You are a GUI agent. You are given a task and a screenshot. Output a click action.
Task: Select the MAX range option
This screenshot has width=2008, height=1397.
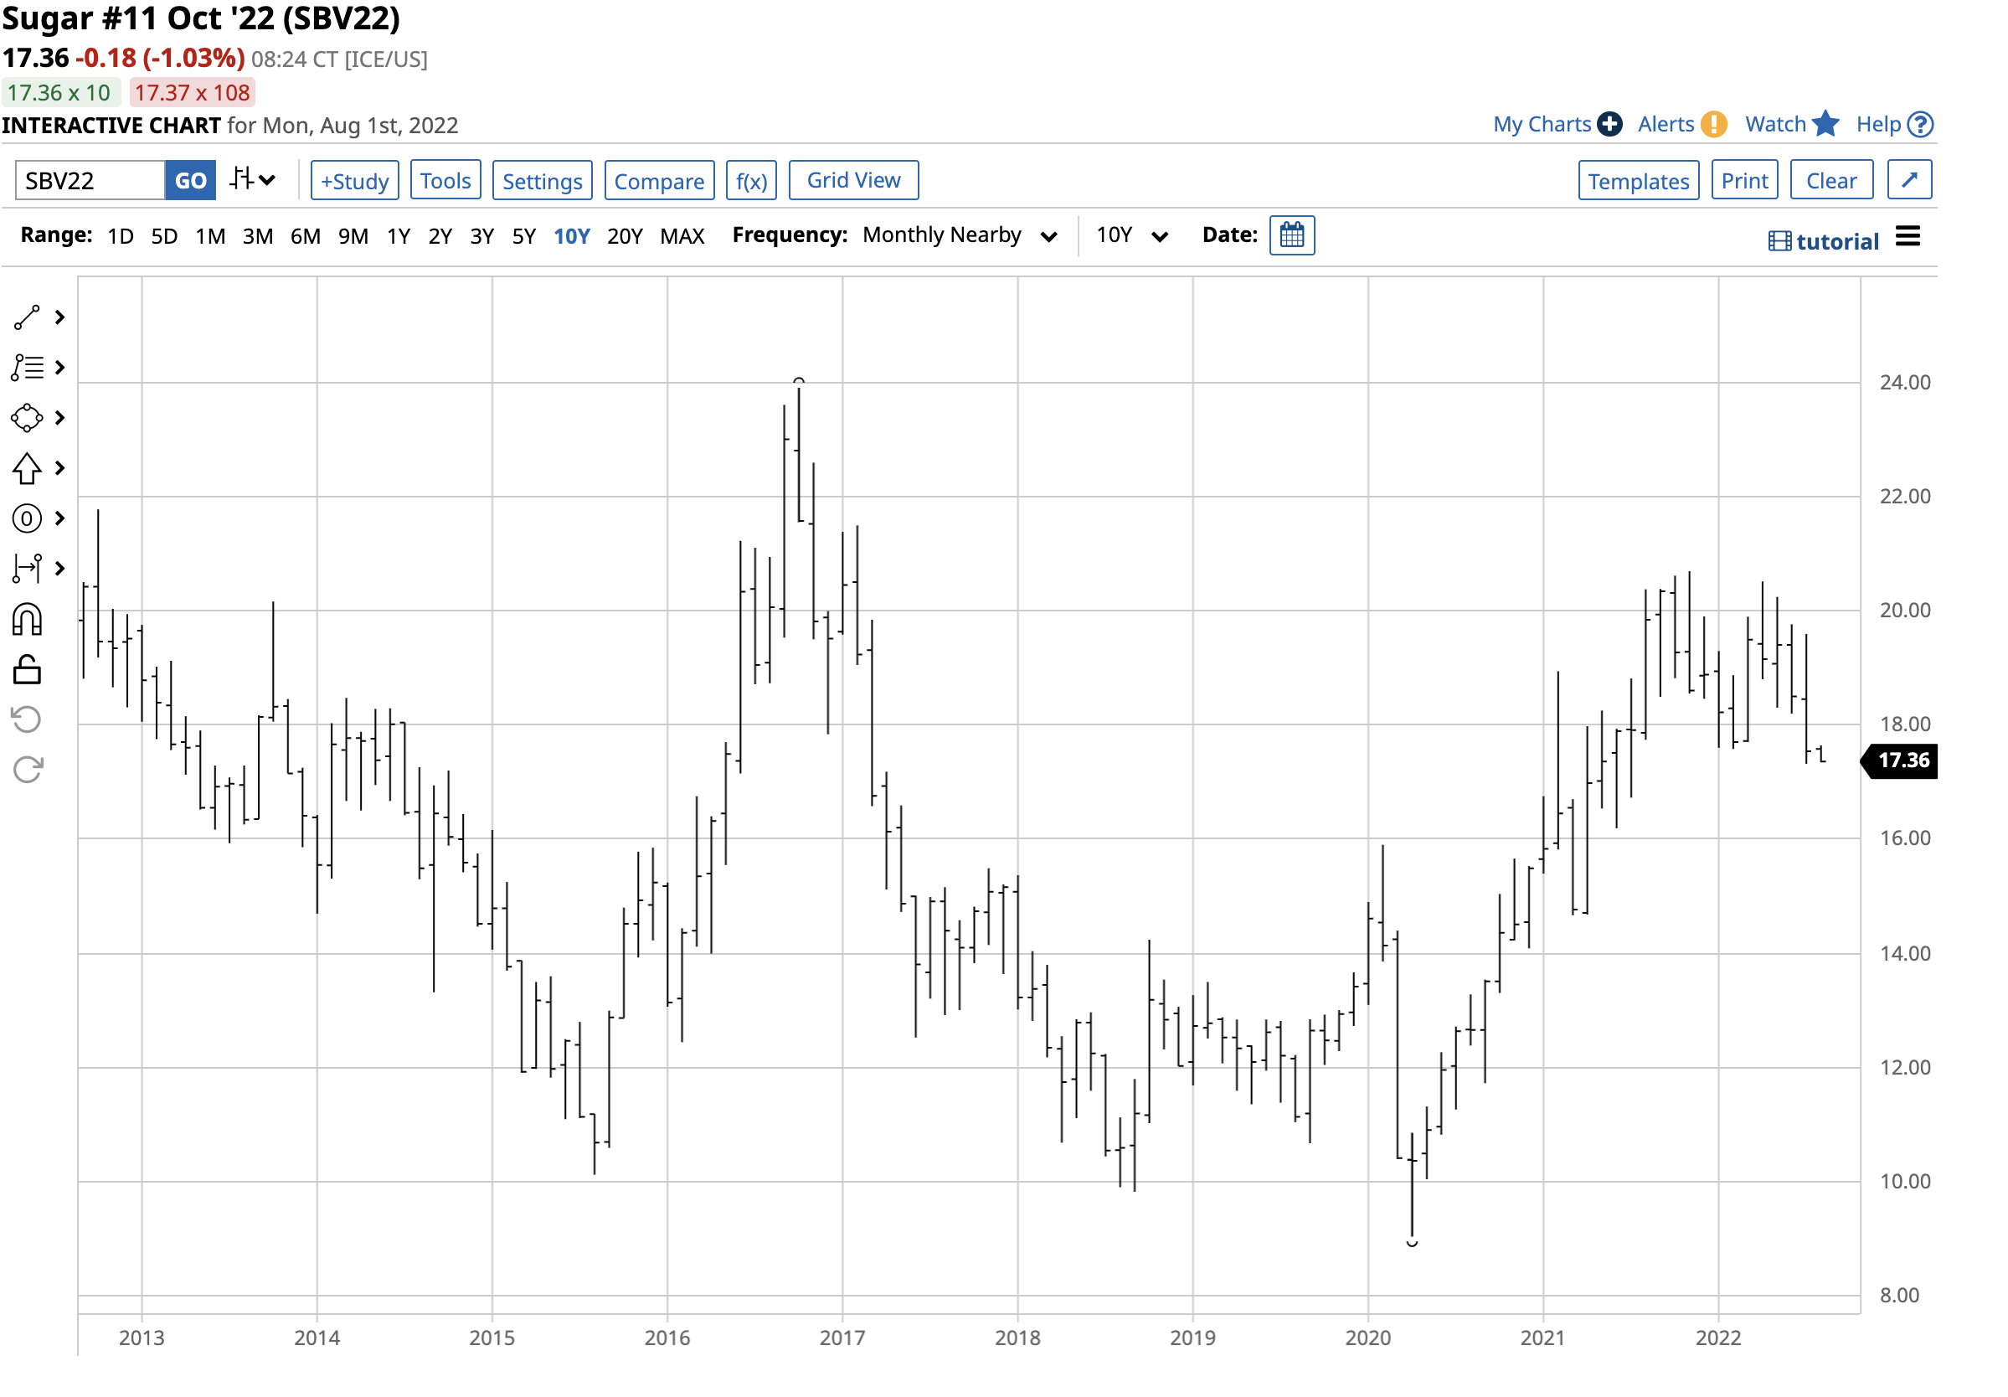point(682,236)
